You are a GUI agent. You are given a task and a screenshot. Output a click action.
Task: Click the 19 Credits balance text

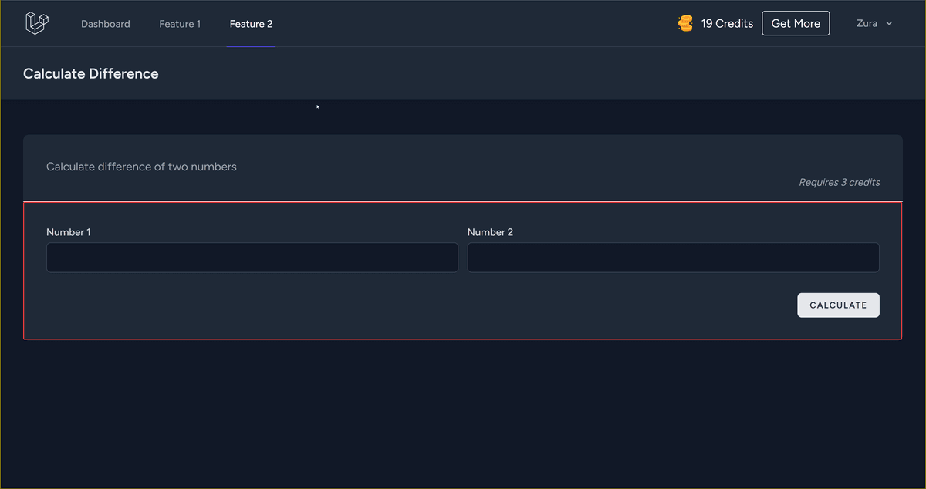727,24
